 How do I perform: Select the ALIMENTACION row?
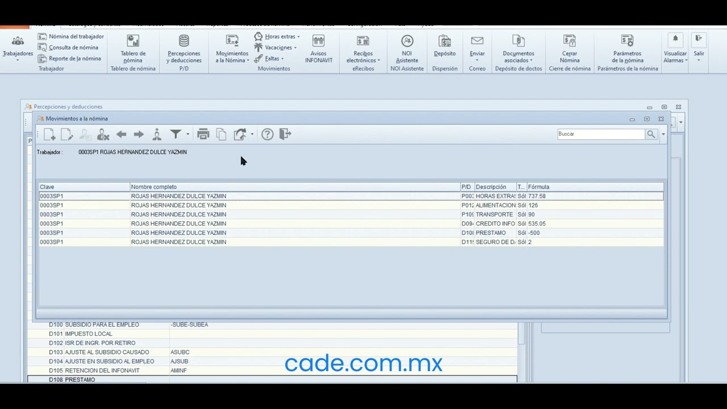(351, 205)
